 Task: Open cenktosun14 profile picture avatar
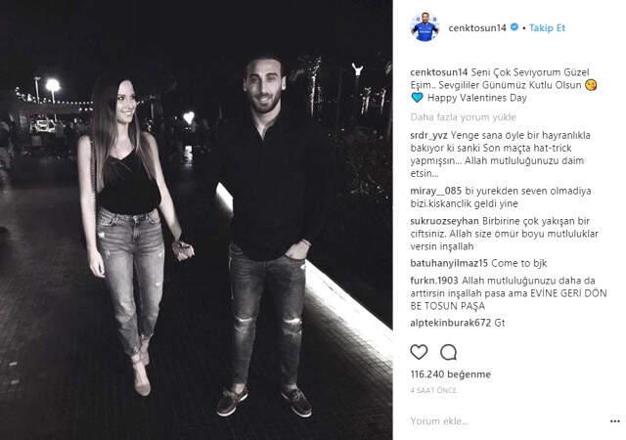pyautogui.click(x=425, y=26)
